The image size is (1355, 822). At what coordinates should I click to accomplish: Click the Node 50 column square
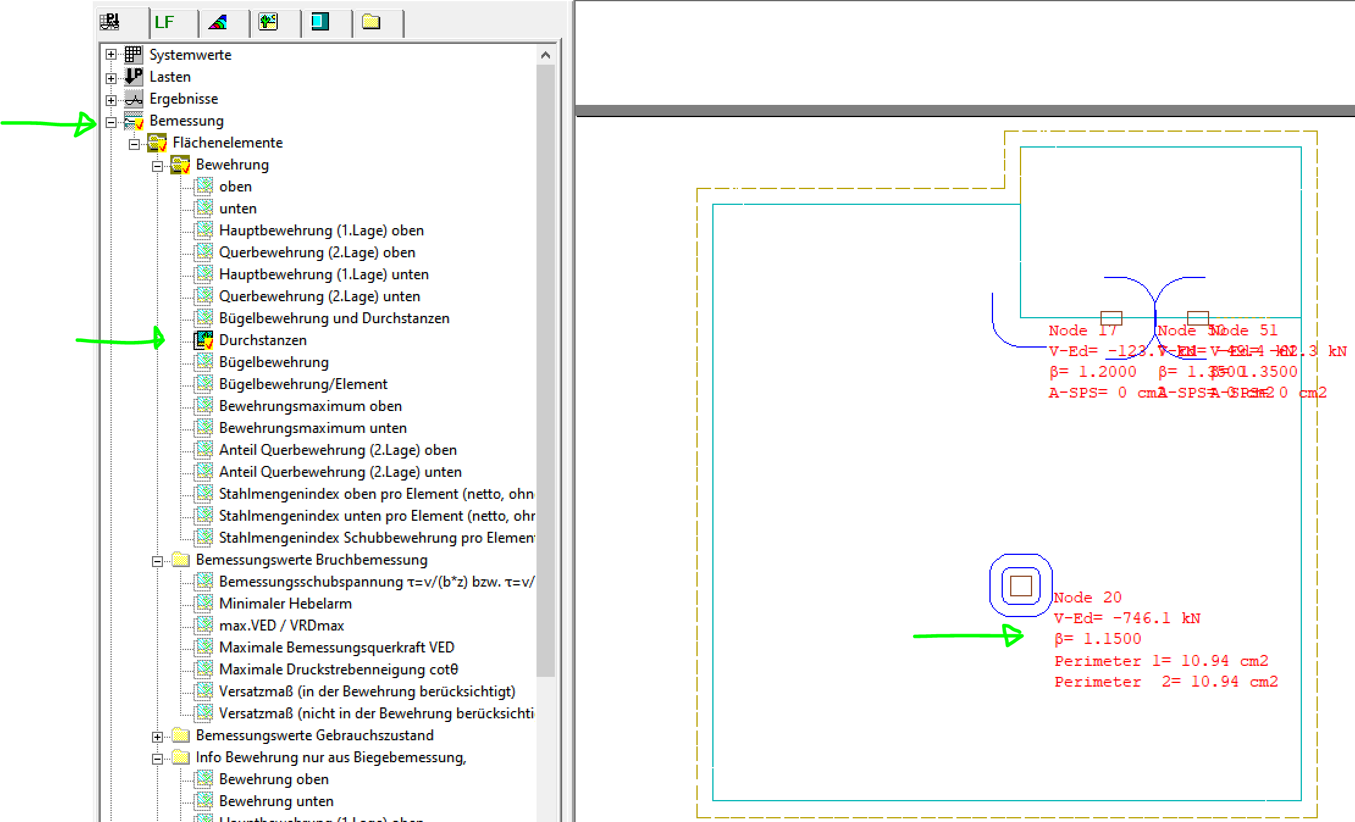1198,318
